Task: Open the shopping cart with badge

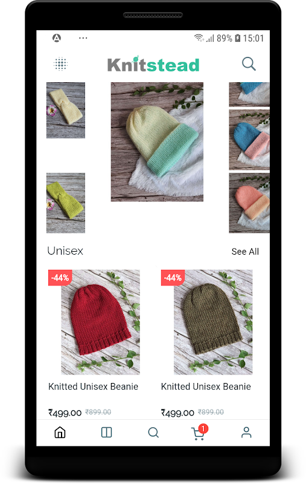Action: [x=199, y=432]
